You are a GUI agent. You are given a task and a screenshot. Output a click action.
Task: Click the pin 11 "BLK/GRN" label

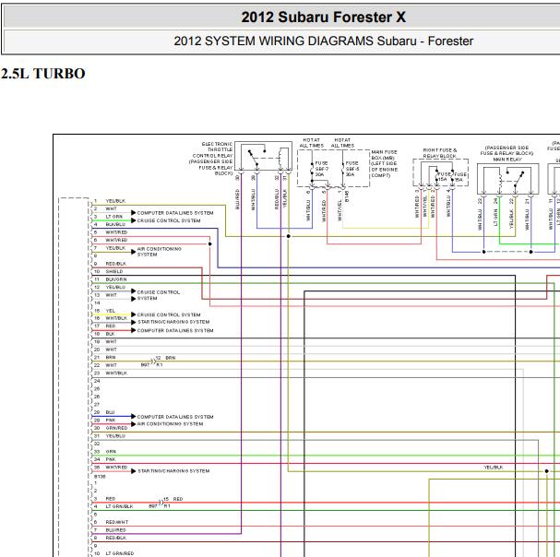pyautogui.click(x=116, y=279)
